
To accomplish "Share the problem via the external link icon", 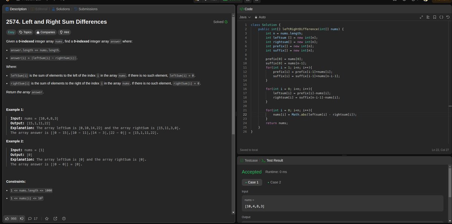I will coord(55,218).
